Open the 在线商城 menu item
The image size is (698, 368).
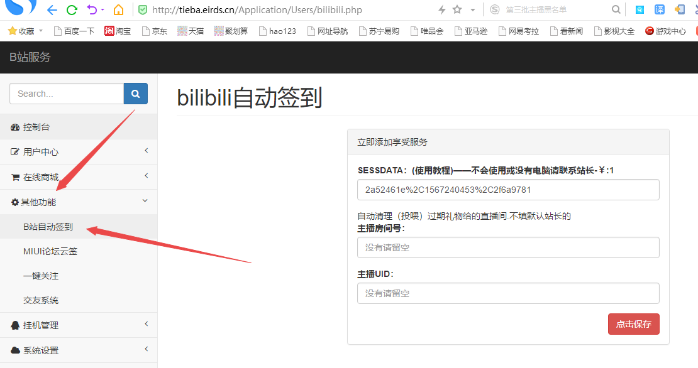(79, 177)
